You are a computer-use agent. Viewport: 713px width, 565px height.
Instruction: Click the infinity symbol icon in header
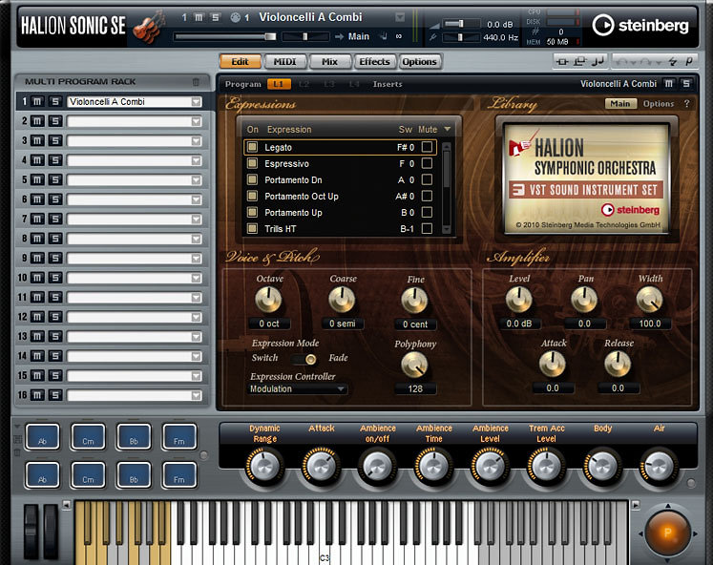pyautogui.click(x=399, y=36)
